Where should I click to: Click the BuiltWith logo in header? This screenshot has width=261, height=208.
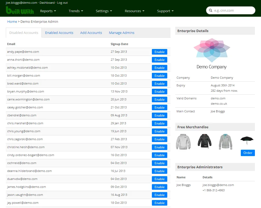(x=20, y=11)
